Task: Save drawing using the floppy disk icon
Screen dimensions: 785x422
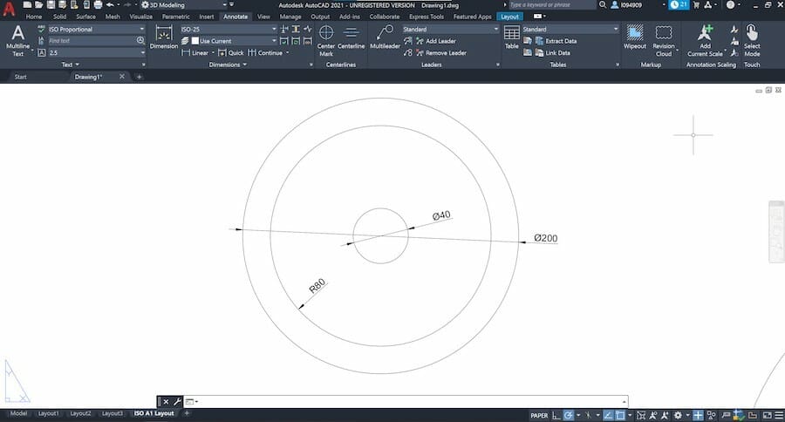Action: [51, 4]
